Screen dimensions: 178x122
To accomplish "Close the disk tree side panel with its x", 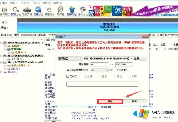I will pyautogui.click(x=42, y=39).
